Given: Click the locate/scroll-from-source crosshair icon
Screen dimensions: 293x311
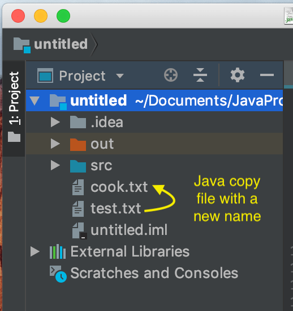Looking at the screenshot, I should click(171, 75).
